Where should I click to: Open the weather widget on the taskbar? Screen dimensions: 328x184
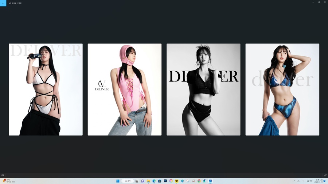point(9,181)
